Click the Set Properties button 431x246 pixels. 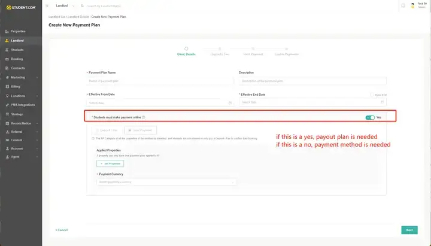coord(110,163)
